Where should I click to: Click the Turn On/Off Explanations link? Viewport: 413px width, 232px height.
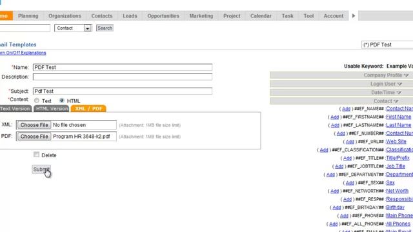[23, 53]
